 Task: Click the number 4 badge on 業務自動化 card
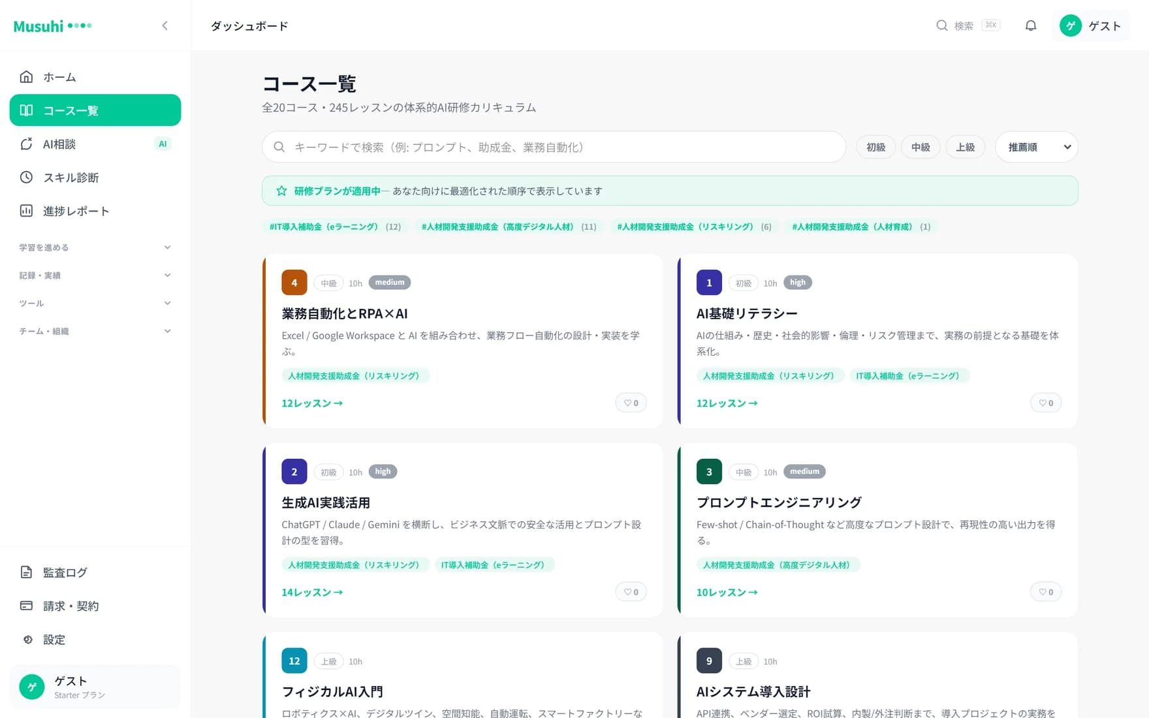click(x=294, y=283)
